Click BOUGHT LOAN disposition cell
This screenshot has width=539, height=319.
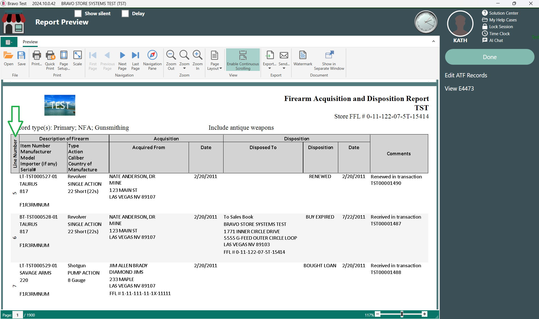coord(320,266)
